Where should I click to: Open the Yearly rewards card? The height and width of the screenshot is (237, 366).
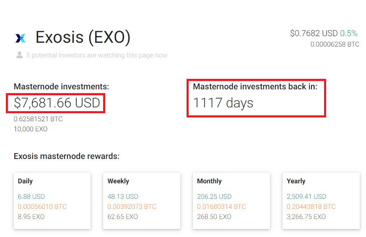pyautogui.click(x=321, y=201)
